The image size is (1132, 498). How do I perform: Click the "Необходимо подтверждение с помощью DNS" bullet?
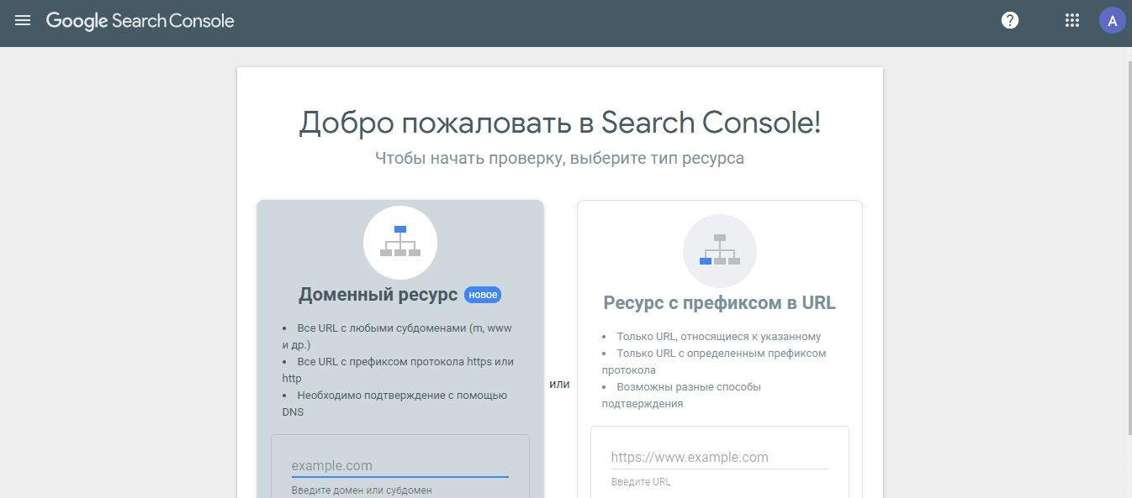click(x=395, y=403)
